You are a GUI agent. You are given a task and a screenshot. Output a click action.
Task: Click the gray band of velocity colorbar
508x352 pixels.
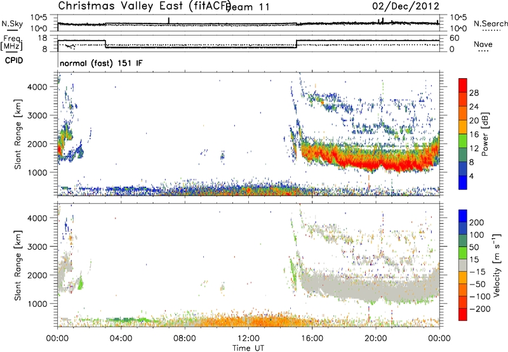tap(463, 265)
